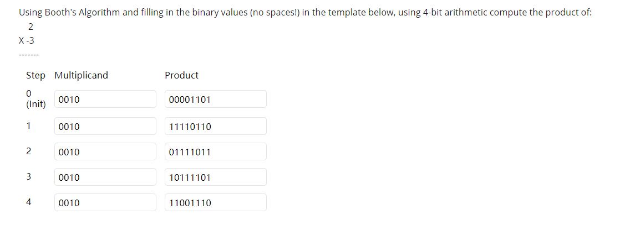The width and height of the screenshot is (635, 225).
Task: Click the 0 (Init) step label
Action: click(35, 99)
